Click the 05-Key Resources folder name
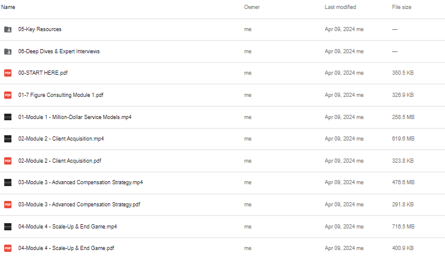This screenshot has height=256, width=445. (x=40, y=29)
